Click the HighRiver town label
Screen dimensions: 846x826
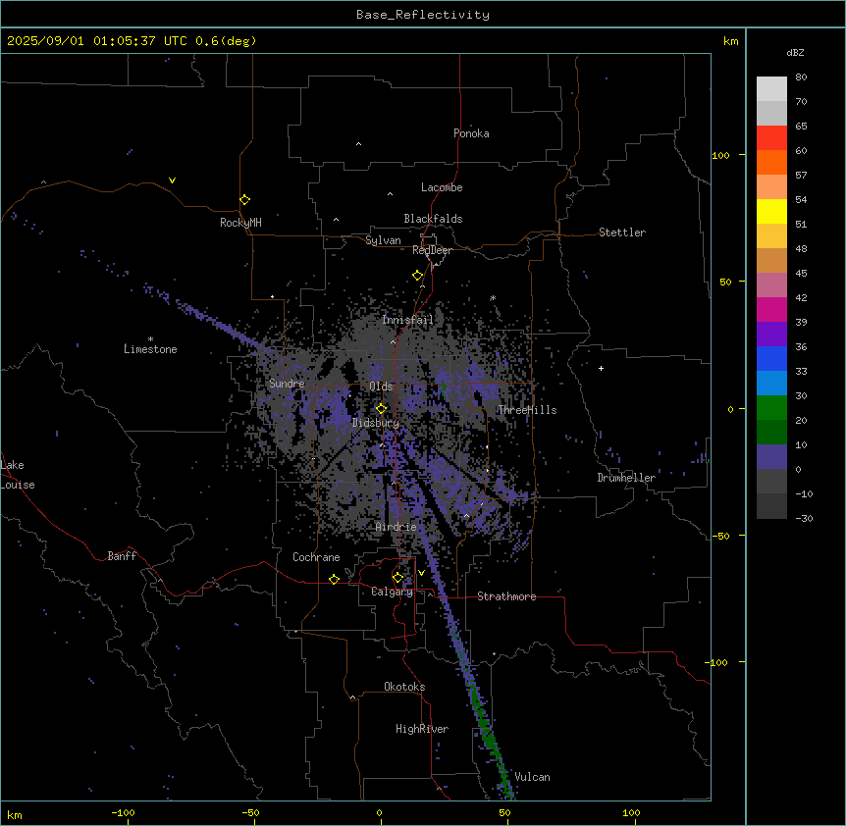(422, 729)
